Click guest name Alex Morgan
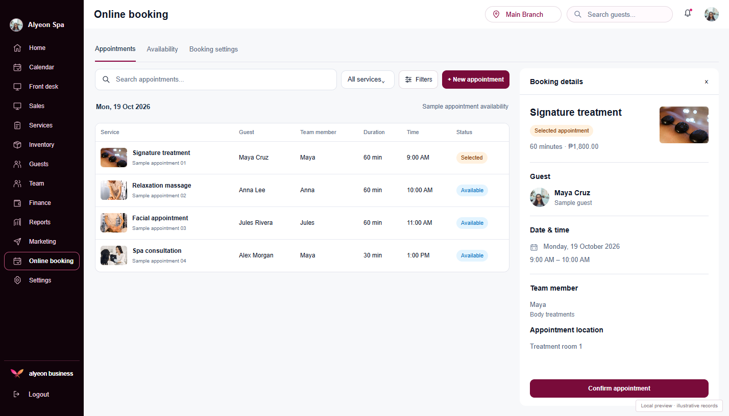Screen dimensions: 729x416 click(x=256, y=255)
